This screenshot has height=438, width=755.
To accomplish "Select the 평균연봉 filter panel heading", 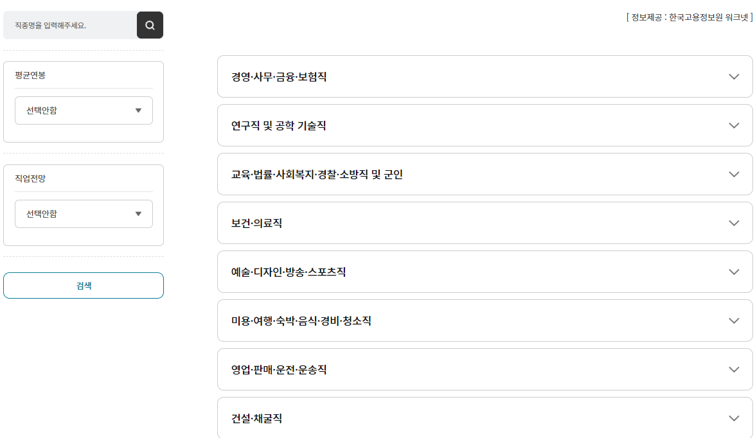I will pos(29,74).
